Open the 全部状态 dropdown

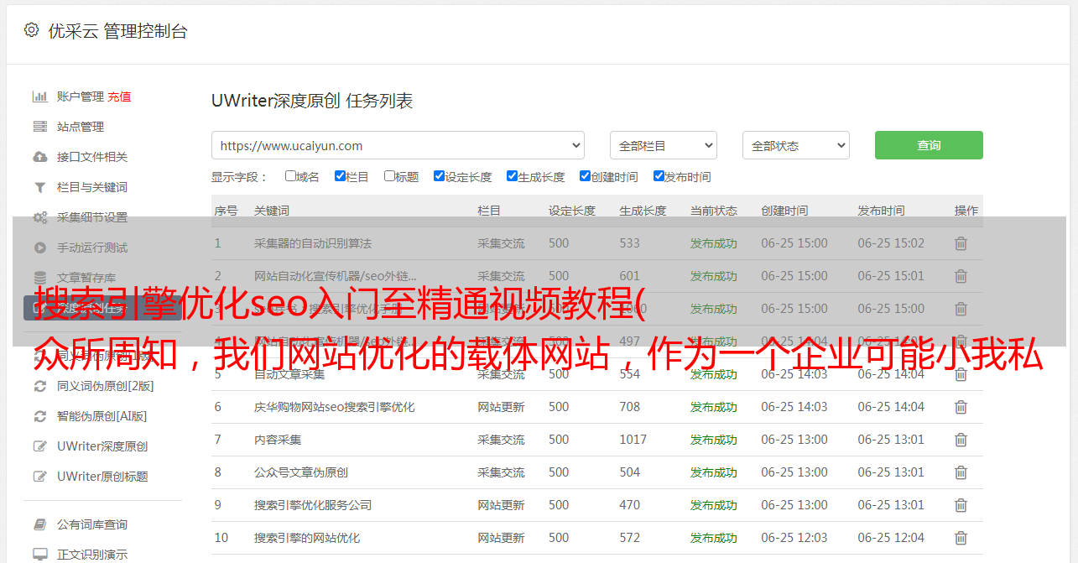point(796,145)
